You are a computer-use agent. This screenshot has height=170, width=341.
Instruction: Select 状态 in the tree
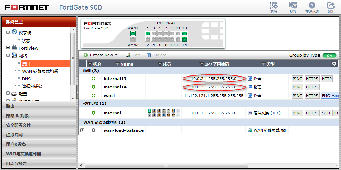tap(26, 40)
